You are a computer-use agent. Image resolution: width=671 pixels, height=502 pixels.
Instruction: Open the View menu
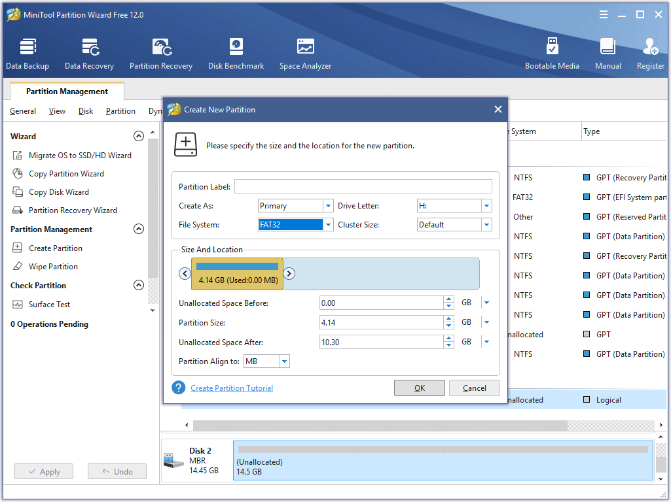[57, 111]
